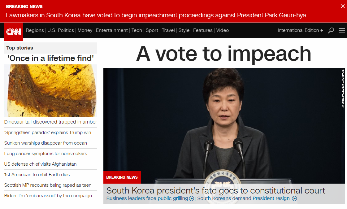
Task: Select U.S. Politics in the navigation
Action: pos(61,30)
